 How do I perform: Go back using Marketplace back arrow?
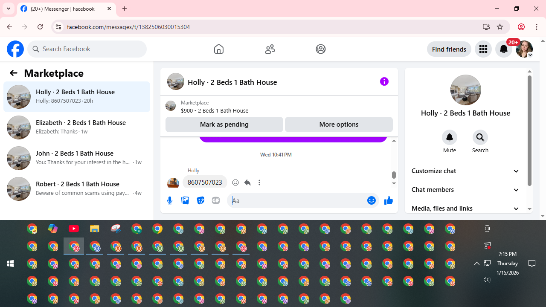tap(14, 73)
